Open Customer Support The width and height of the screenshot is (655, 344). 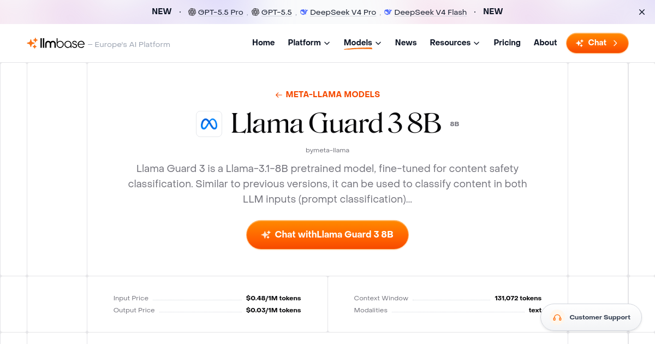[591, 317]
